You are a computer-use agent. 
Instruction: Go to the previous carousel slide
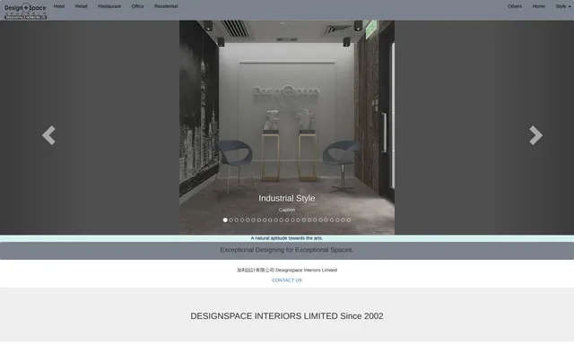(48, 135)
